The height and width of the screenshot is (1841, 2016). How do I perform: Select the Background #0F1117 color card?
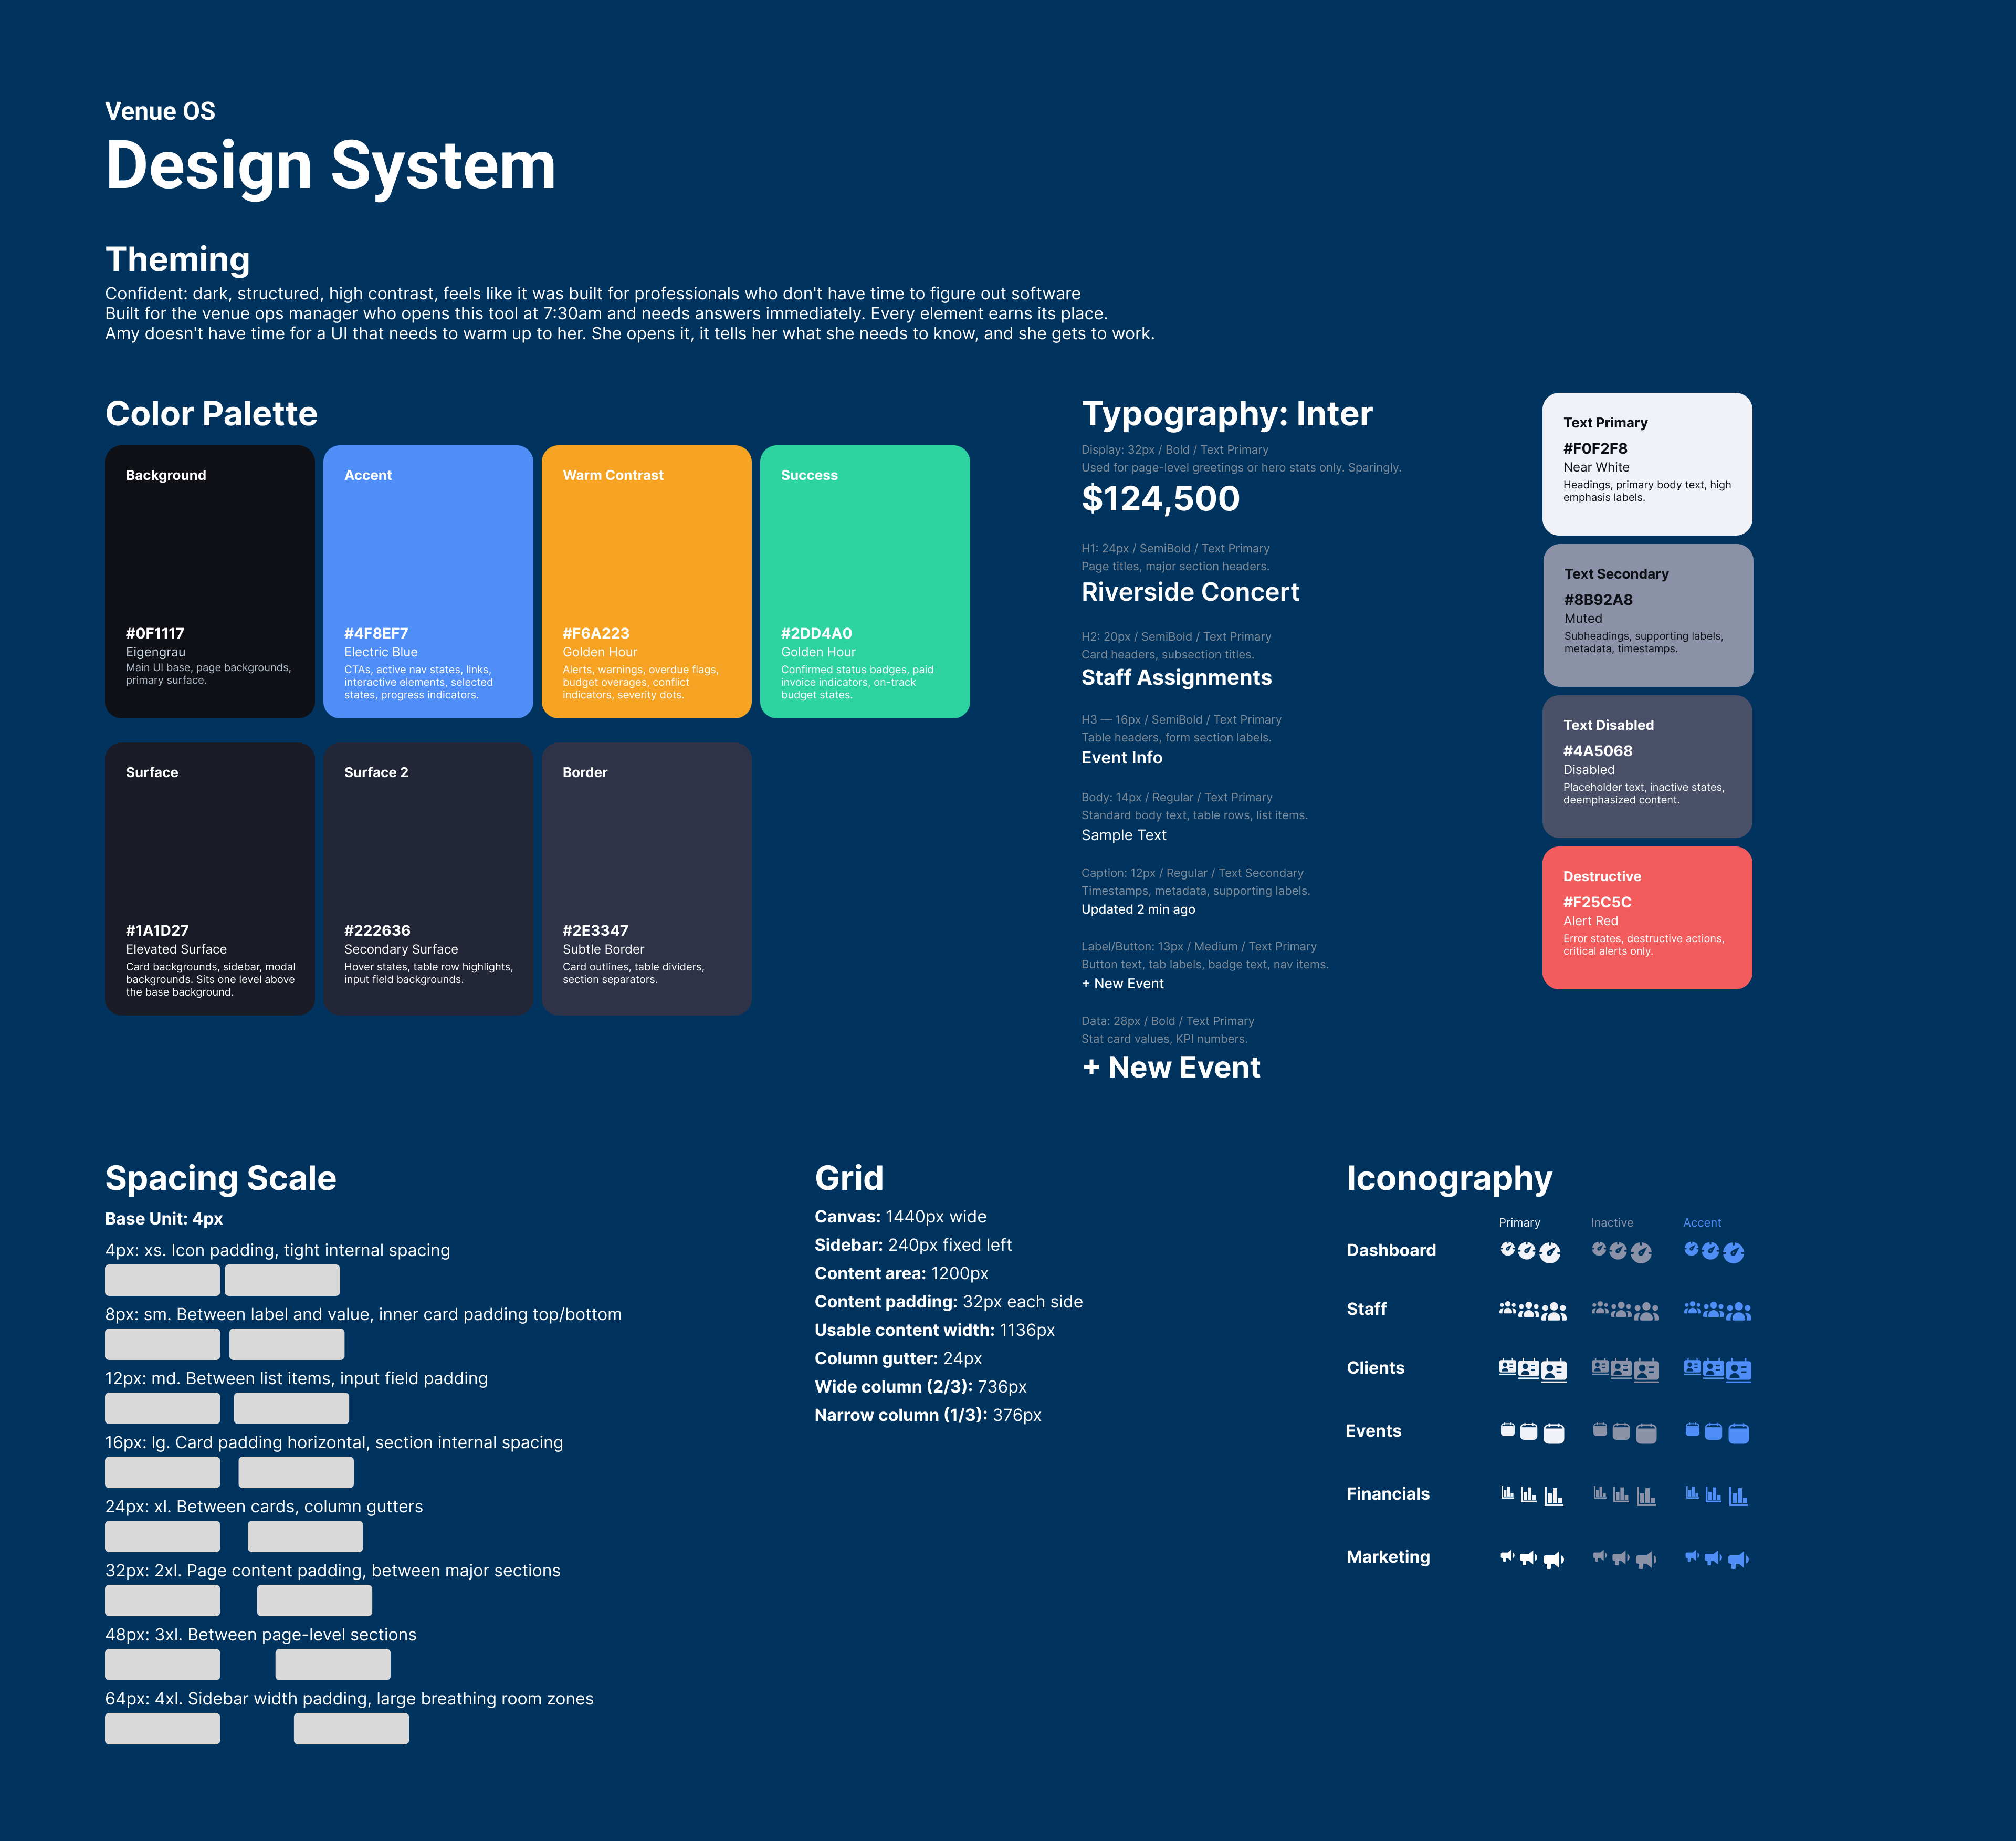210,581
